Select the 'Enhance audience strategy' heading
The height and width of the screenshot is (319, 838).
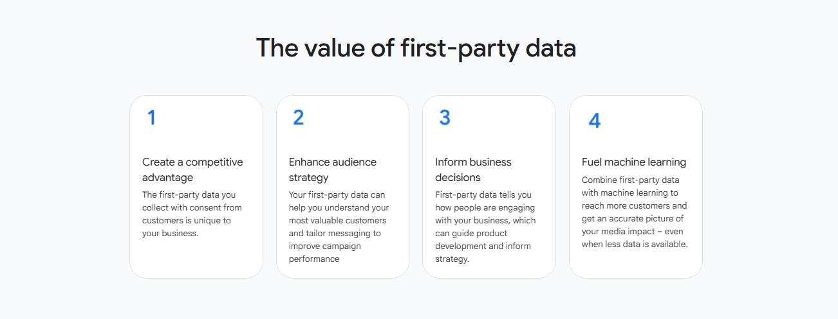click(x=333, y=169)
